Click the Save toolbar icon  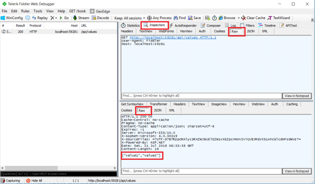[x=194, y=18]
